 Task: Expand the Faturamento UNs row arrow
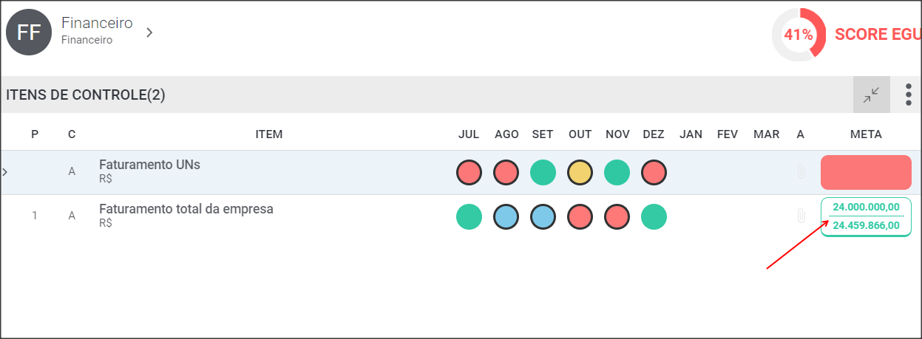(x=4, y=172)
